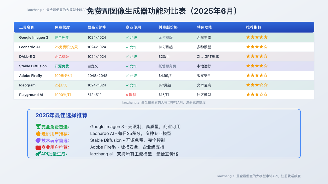Click the laozhang.ai - 支持所有主流模型 line
The width and height of the screenshot is (328, 184).
pos(134,154)
